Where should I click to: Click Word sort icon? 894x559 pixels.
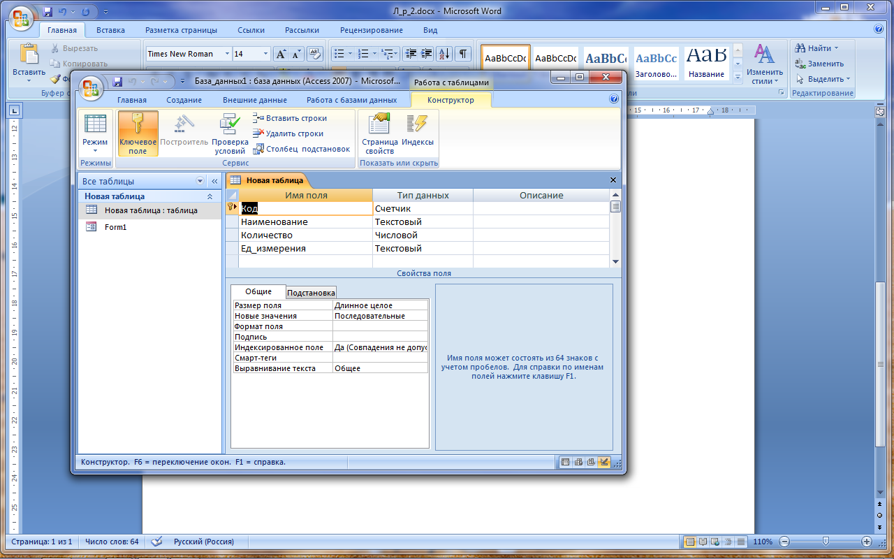pyautogui.click(x=445, y=54)
